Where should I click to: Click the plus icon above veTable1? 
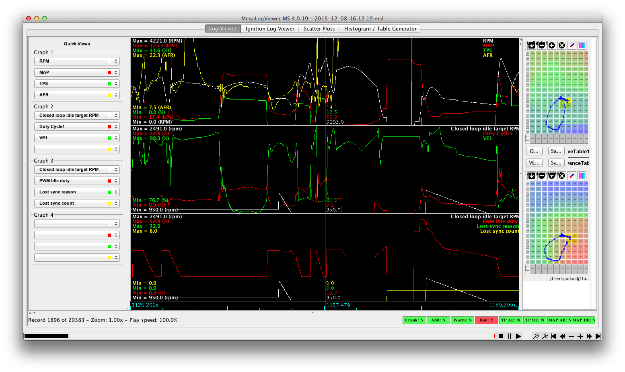(x=552, y=45)
